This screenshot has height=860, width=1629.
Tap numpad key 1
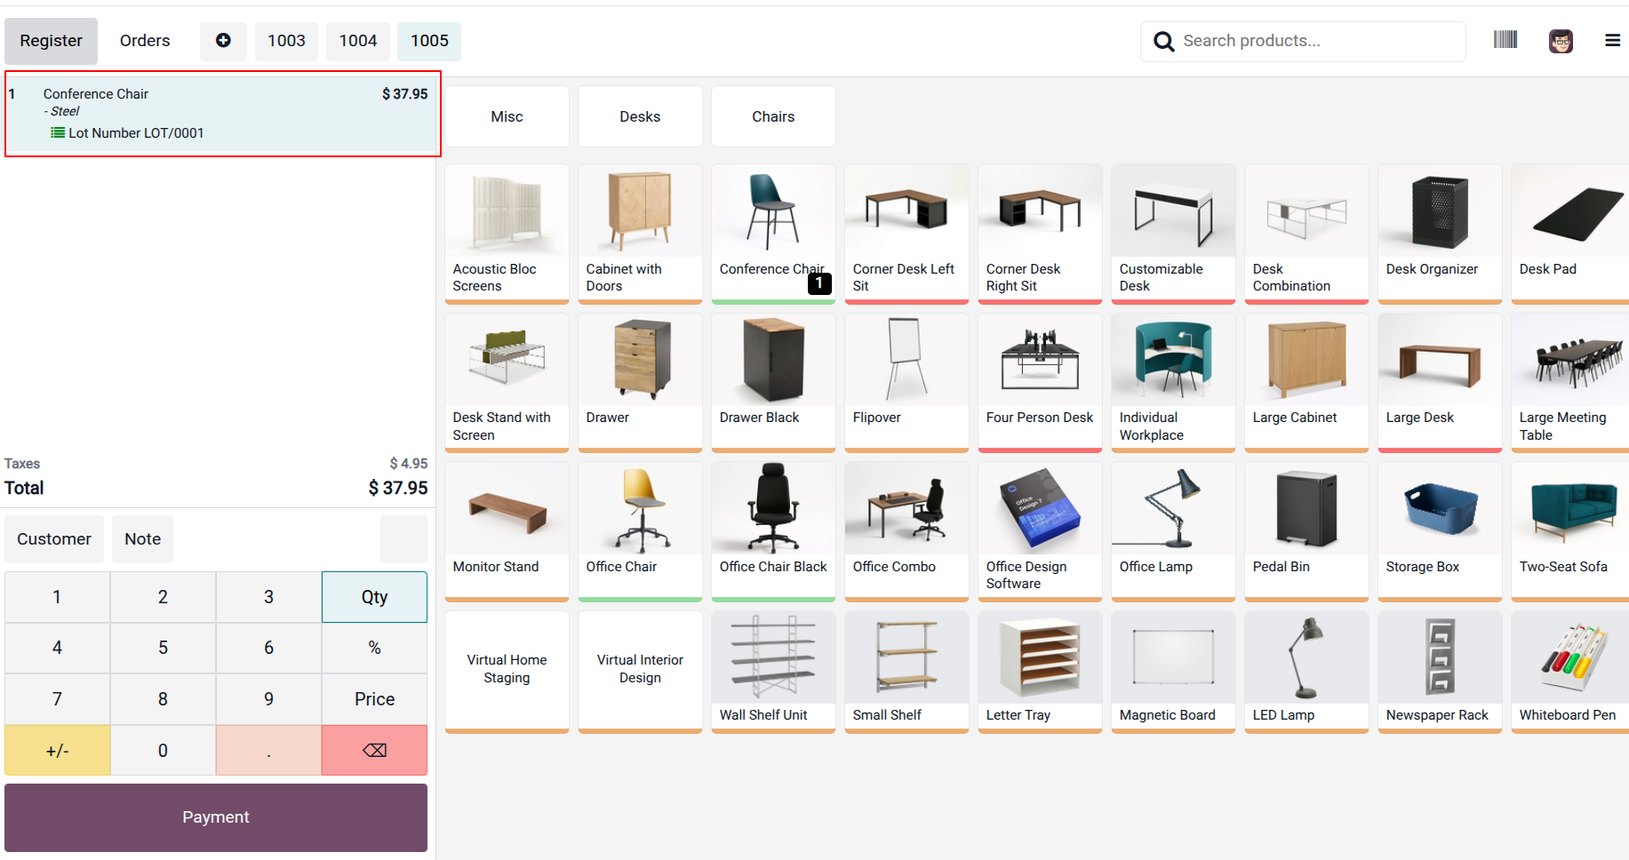coord(57,597)
